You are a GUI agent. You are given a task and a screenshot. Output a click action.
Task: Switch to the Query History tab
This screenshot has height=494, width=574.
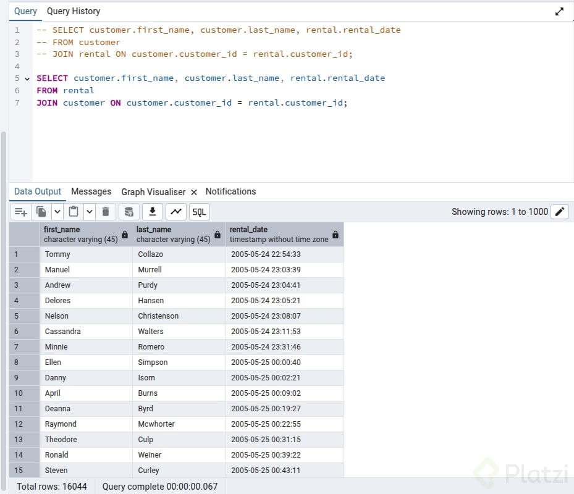[x=73, y=11]
